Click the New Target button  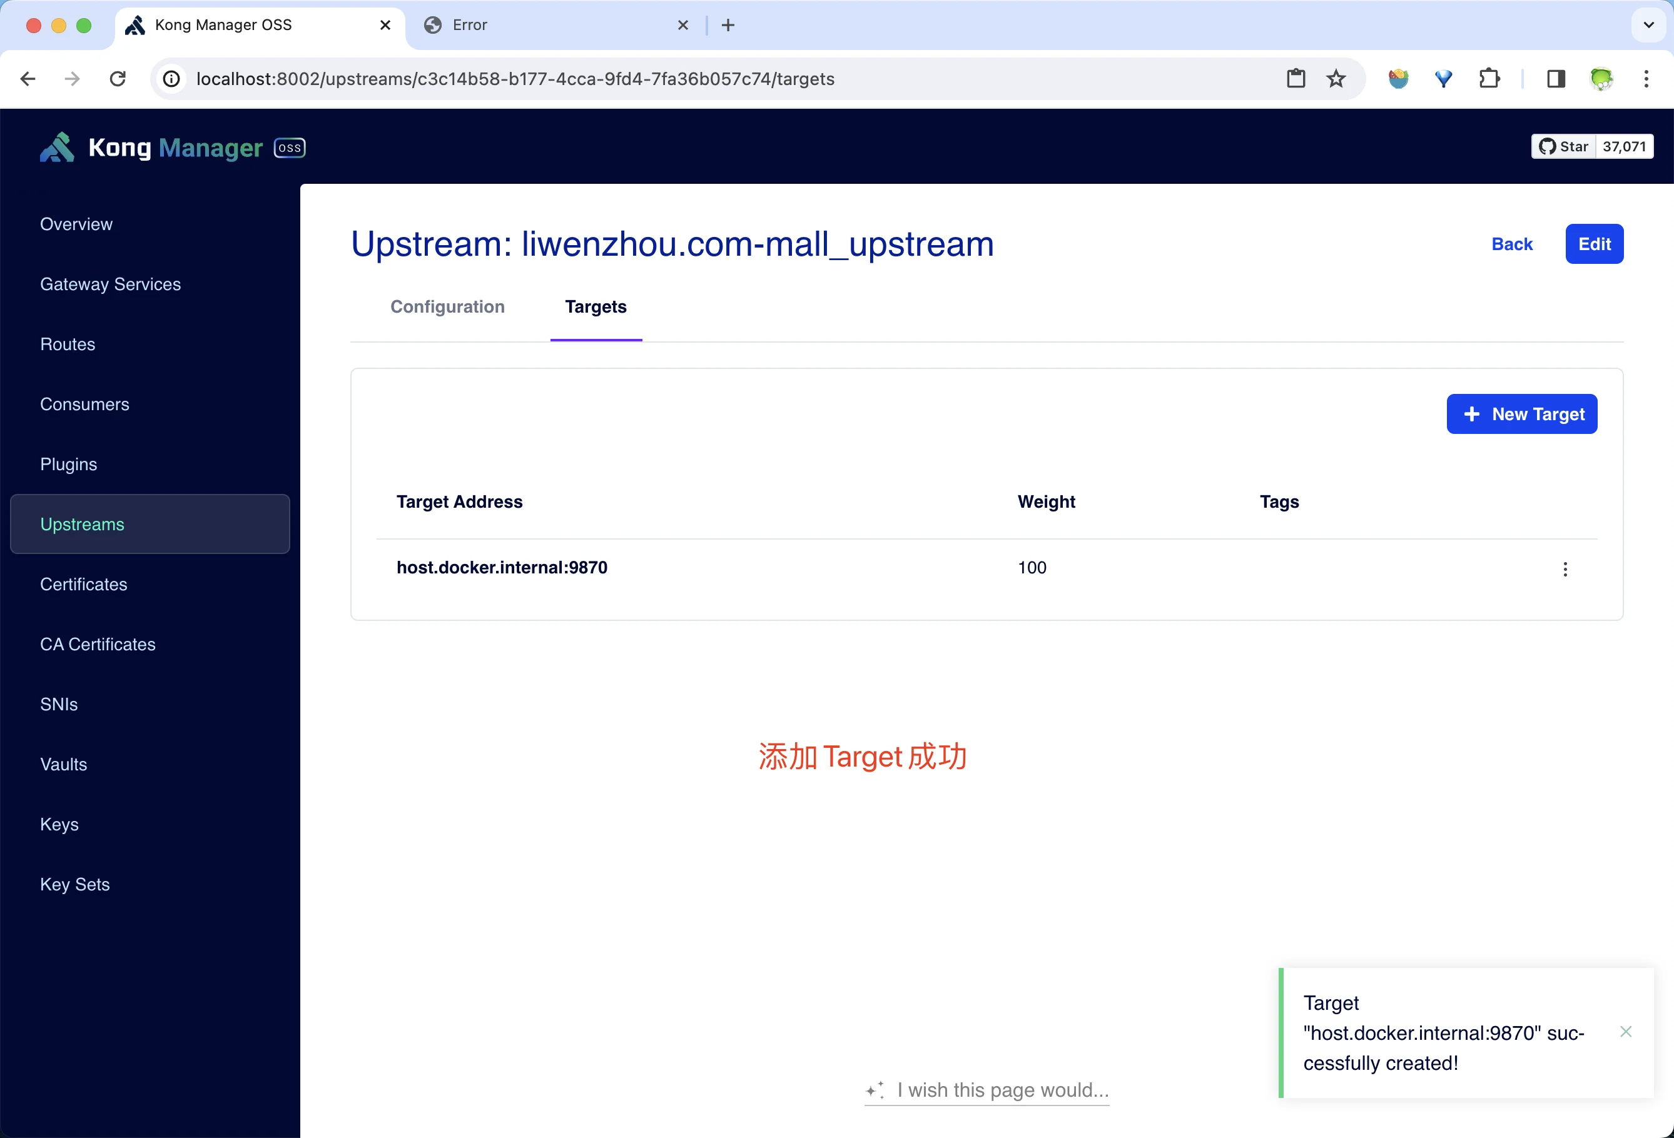tap(1521, 414)
